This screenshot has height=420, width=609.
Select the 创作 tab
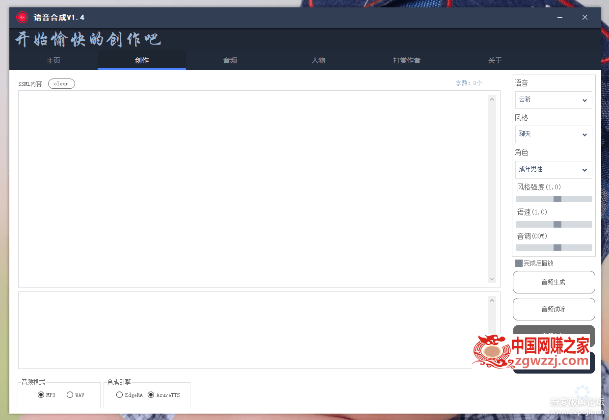point(142,60)
